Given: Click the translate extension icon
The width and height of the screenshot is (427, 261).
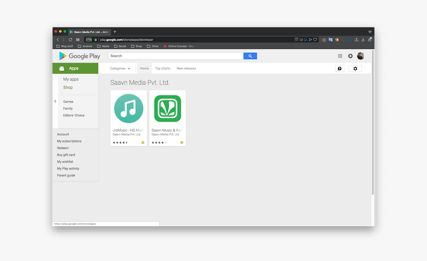Looking at the screenshot, I should tap(330, 40).
